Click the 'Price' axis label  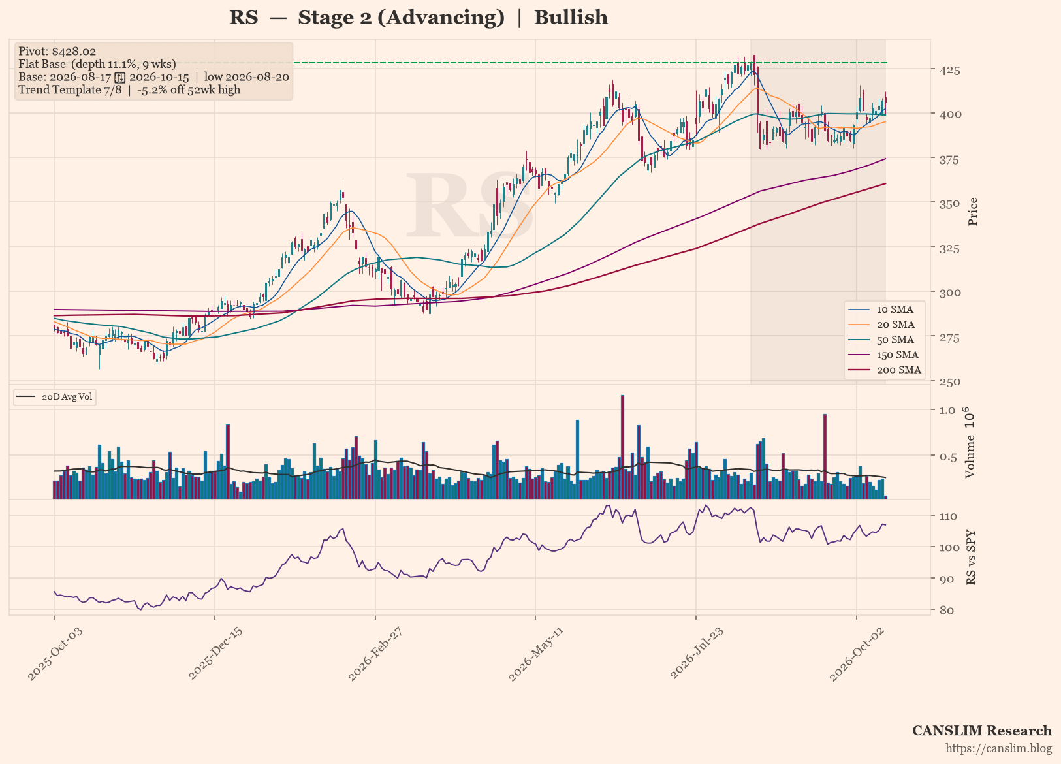click(973, 212)
